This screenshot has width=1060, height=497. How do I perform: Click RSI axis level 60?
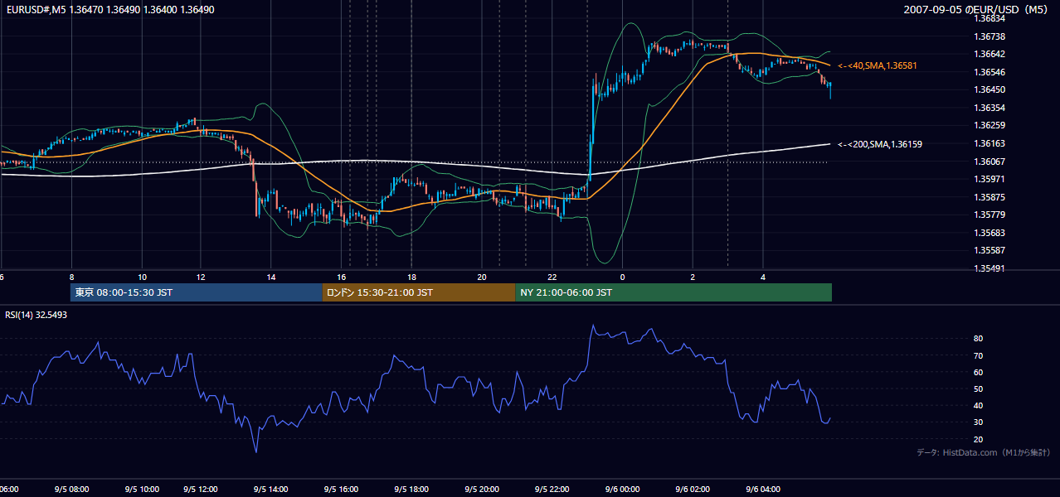pos(979,372)
